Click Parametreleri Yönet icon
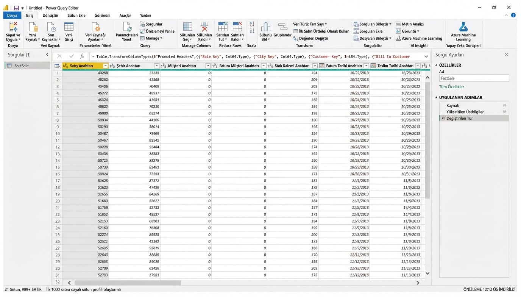 pos(126,27)
